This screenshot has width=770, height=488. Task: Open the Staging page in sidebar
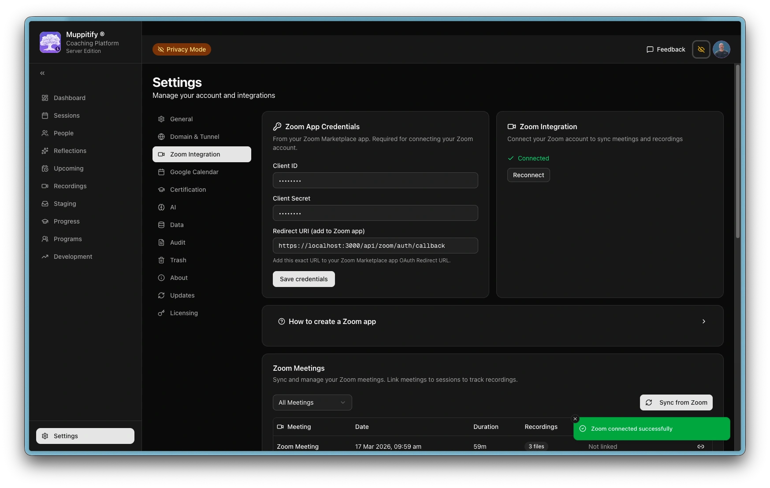[65, 204]
